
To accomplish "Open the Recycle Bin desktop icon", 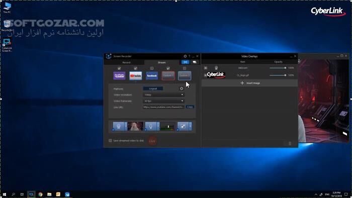I will pos(7,26).
